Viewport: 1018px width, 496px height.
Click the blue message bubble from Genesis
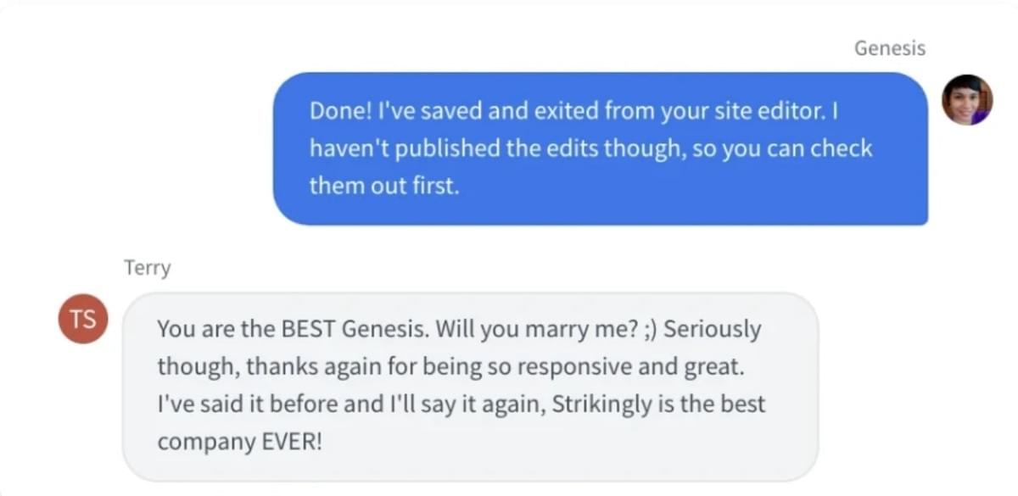click(x=600, y=148)
